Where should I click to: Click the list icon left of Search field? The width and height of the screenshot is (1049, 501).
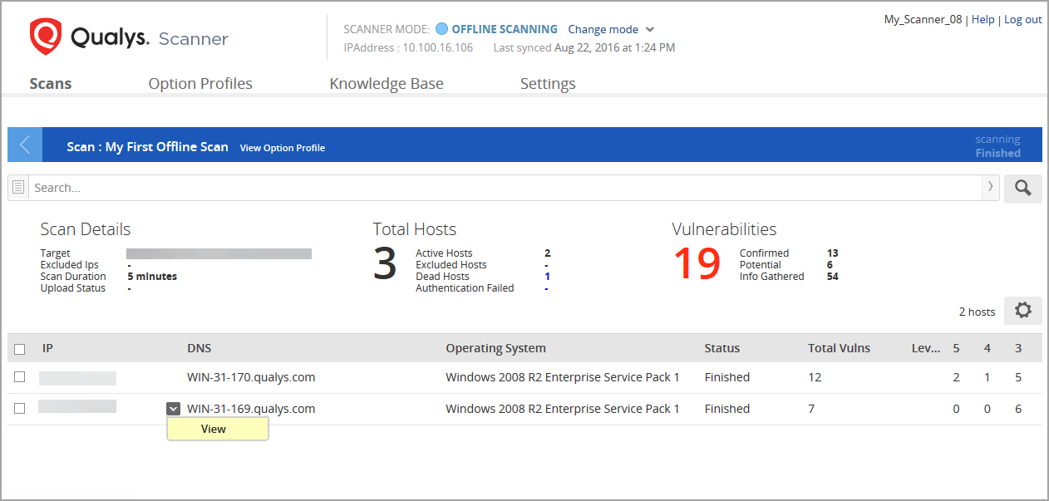click(18, 188)
